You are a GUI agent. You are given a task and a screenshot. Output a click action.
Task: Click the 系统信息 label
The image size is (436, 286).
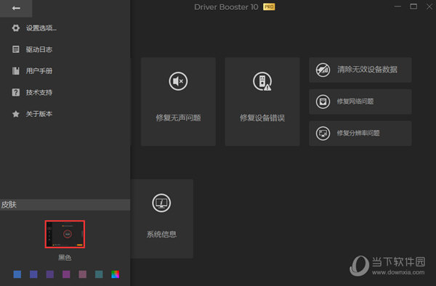161,234
